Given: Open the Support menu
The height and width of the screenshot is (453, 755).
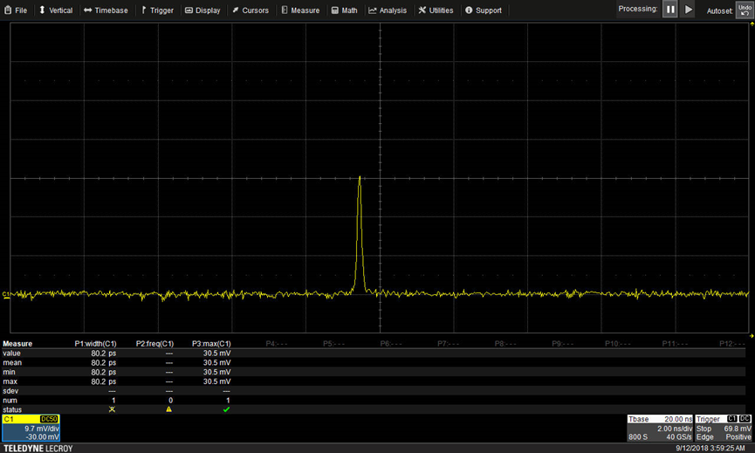Looking at the screenshot, I should coord(483,10).
